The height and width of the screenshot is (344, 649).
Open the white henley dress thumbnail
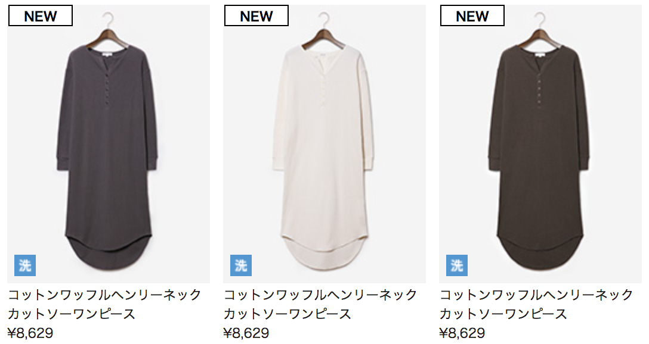[324, 143]
